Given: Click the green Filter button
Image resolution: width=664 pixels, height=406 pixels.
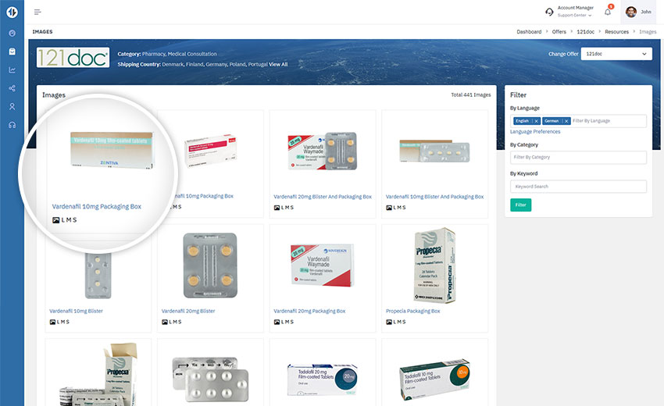Looking at the screenshot, I should click(520, 205).
